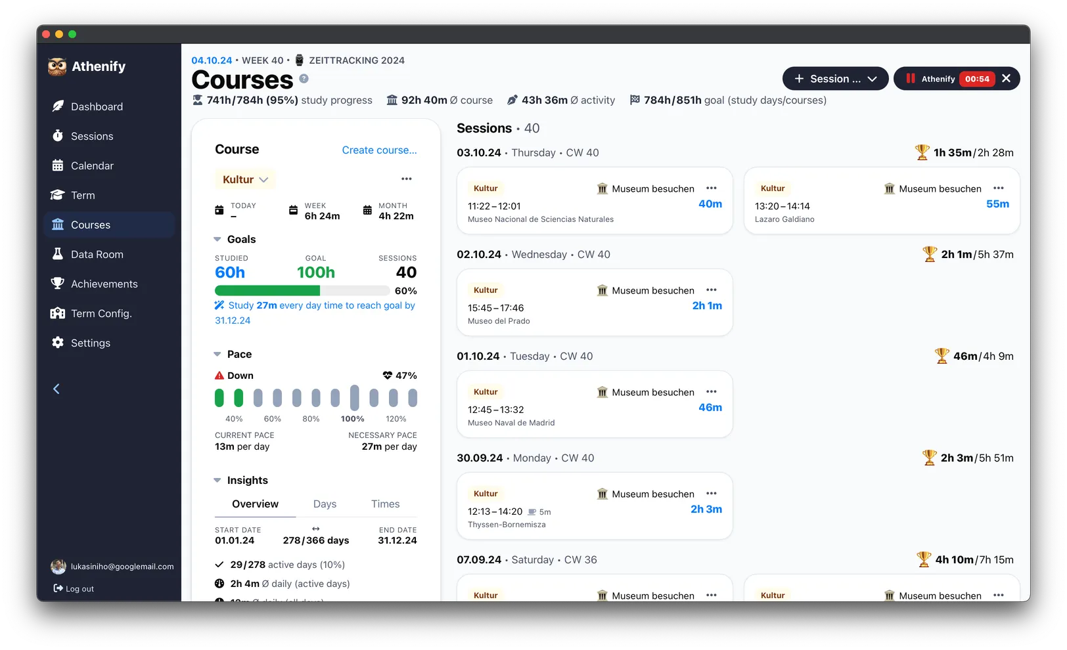Collapse the Goals section

click(217, 239)
